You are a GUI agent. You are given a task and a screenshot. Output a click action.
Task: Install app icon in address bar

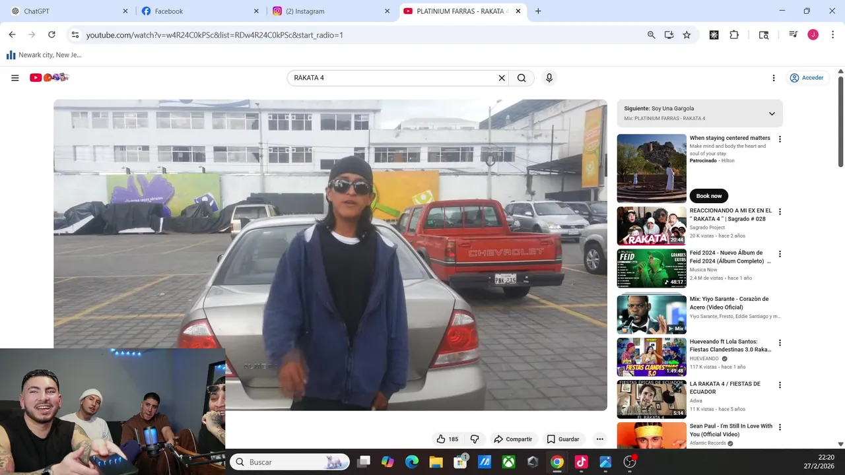coord(669,35)
